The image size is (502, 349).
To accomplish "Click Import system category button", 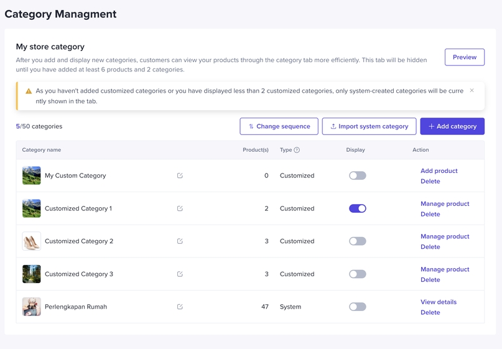I will pyautogui.click(x=369, y=126).
